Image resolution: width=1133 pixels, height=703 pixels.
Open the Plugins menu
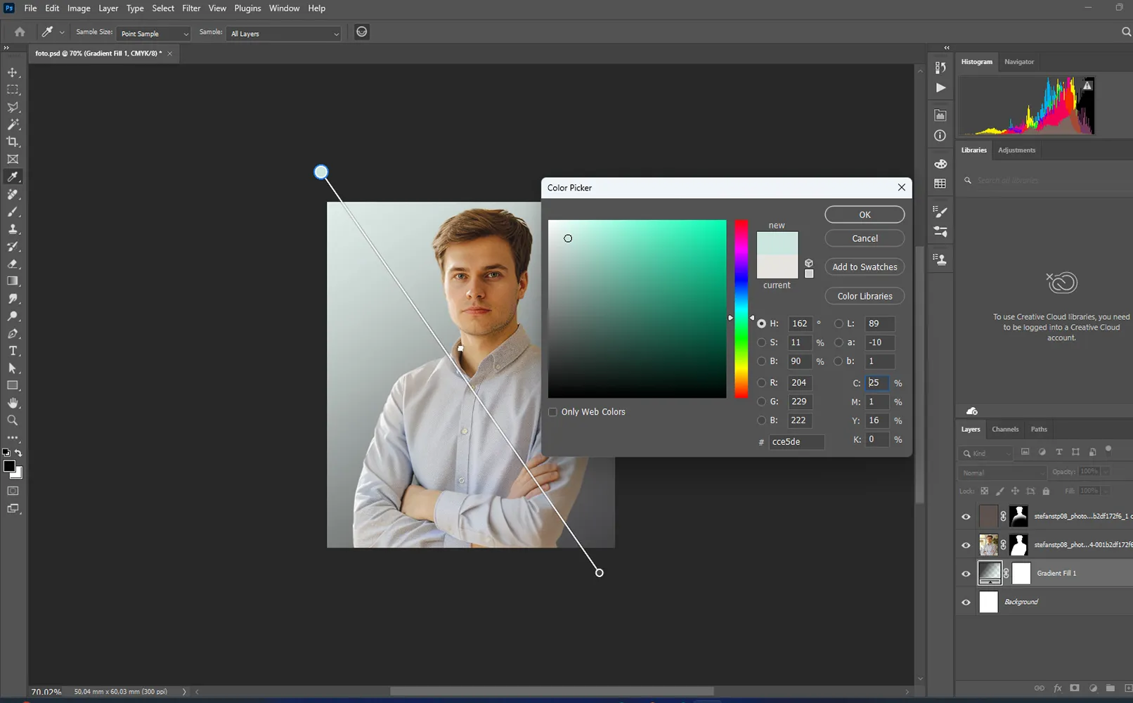click(x=247, y=8)
